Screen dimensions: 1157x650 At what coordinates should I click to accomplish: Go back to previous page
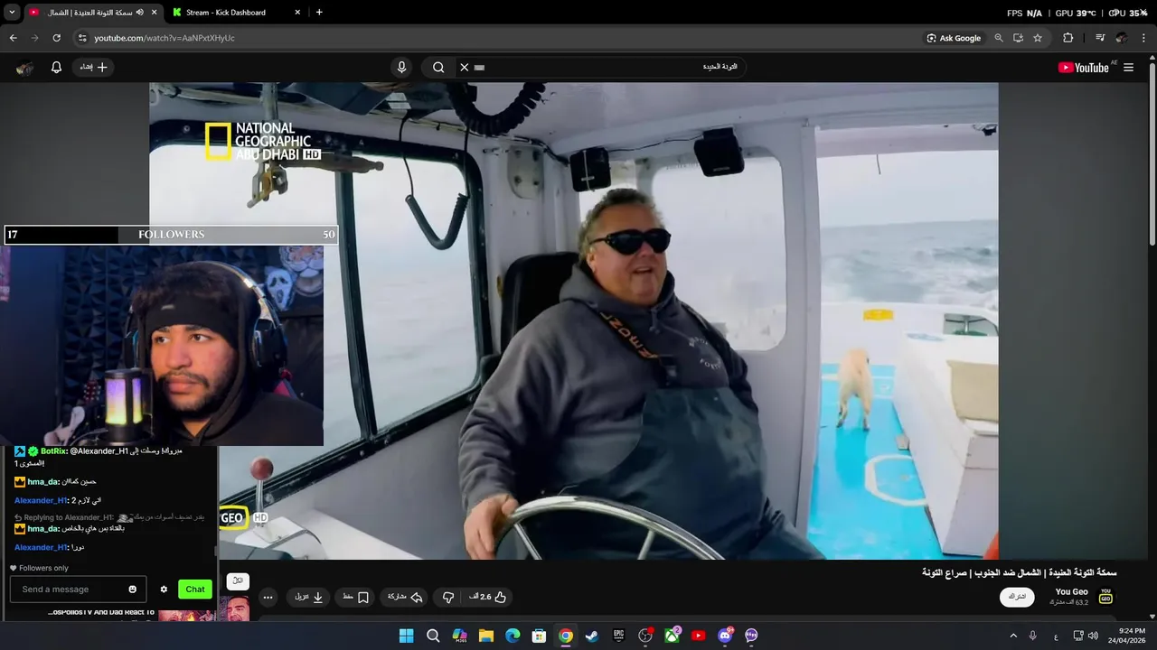click(13, 38)
